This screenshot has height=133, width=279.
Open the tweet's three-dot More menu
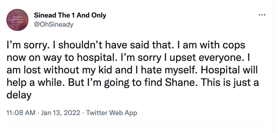click(261, 15)
